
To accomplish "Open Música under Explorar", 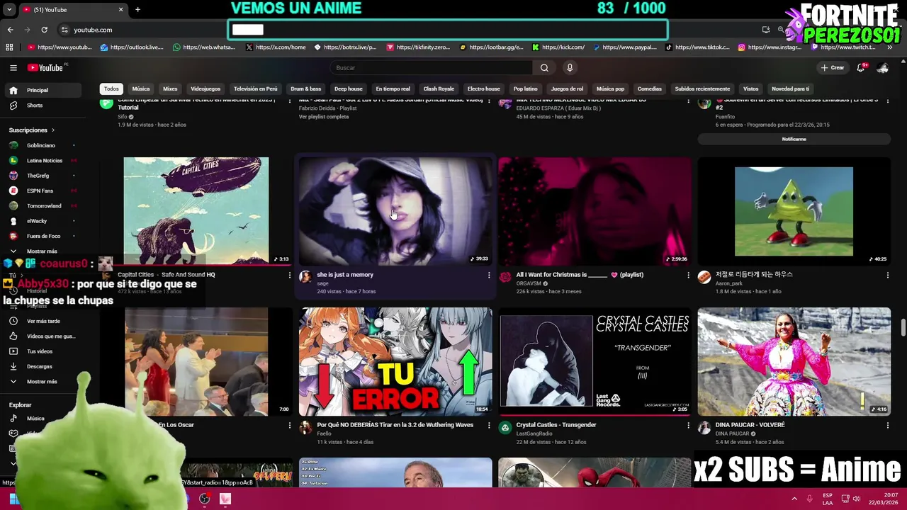I will (35, 419).
